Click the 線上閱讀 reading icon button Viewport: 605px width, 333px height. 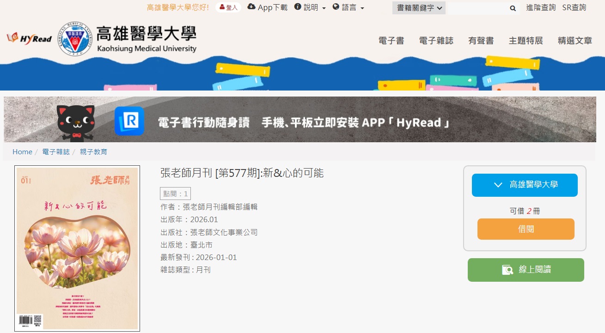[x=507, y=270]
